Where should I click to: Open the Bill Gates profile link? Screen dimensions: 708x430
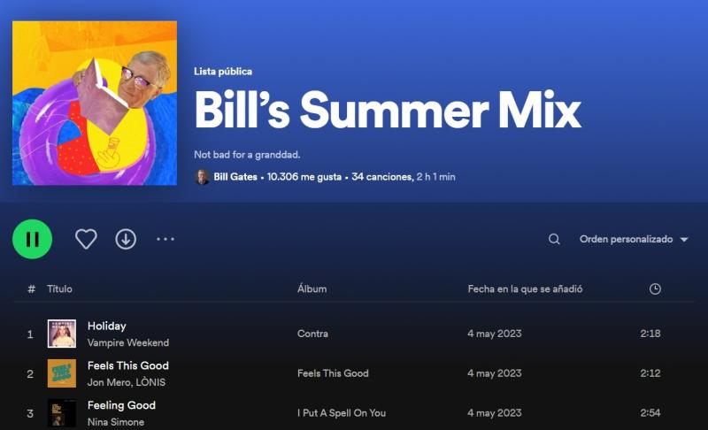(x=235, y=177)
